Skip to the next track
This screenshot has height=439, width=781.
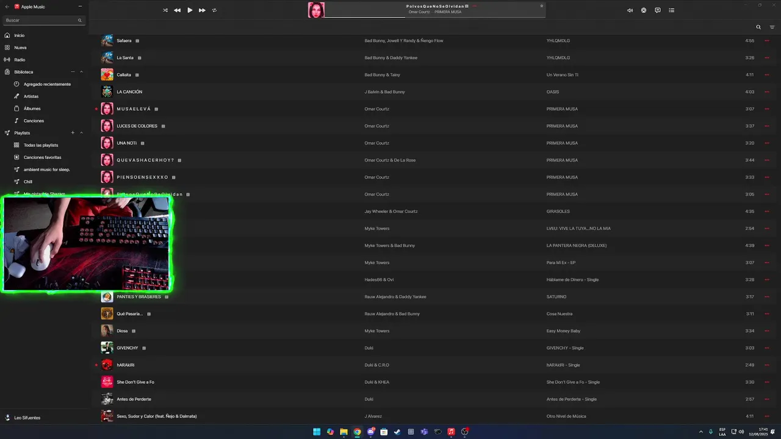click(x=202, y=10)
